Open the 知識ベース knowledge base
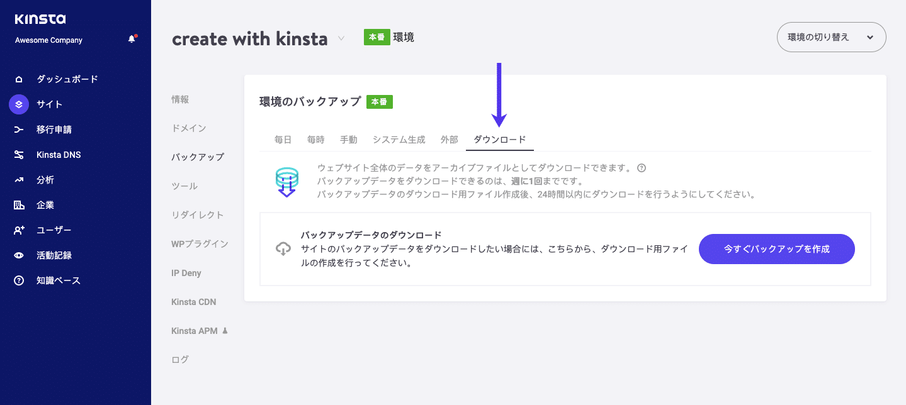The image size is (906, 405). pos(18,280)
